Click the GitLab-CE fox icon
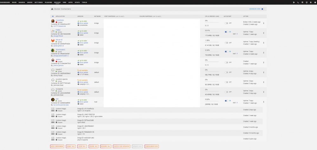 tap(53, 41)
